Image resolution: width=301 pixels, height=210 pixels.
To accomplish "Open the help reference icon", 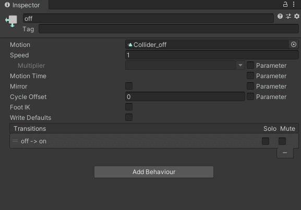I will (x=280, y=16).
